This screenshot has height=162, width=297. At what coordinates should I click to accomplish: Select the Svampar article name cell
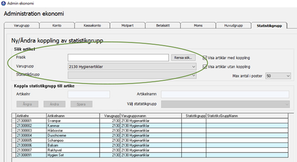(x=73, y=121)
